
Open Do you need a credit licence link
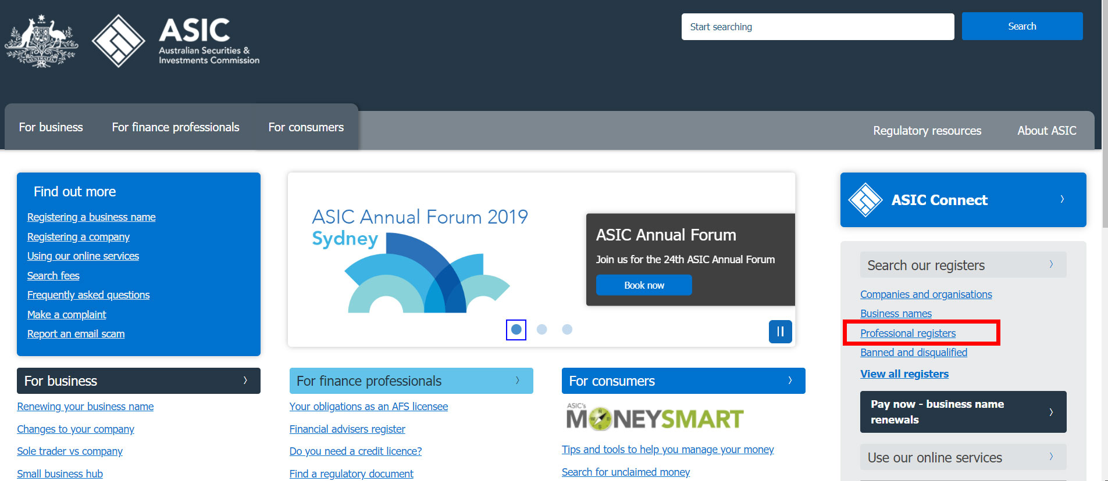point(355,451)
